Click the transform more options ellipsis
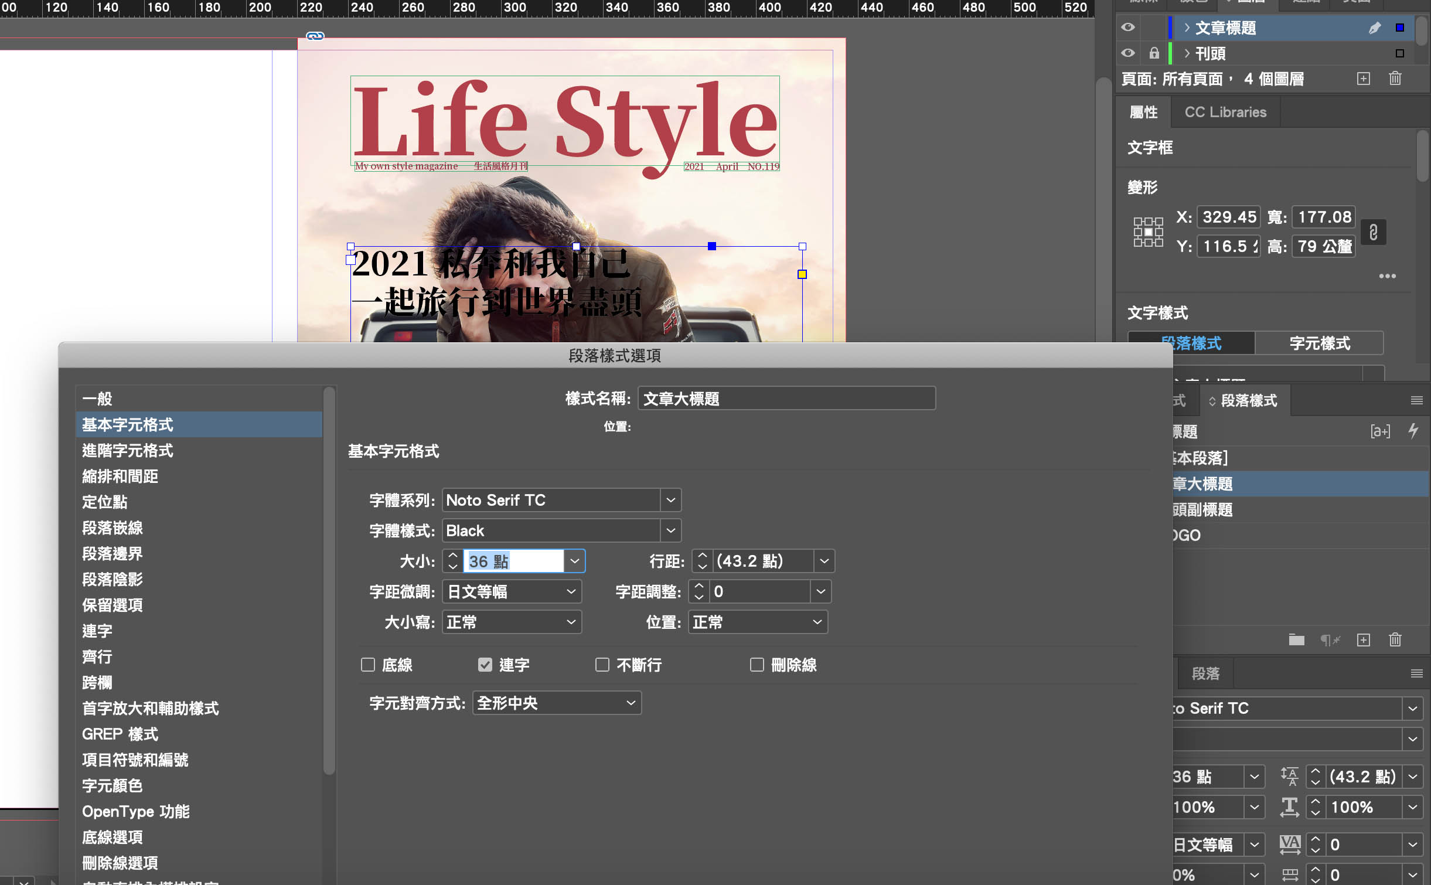The width and height of the screenshot is (1431, 885). [1387, 276]
